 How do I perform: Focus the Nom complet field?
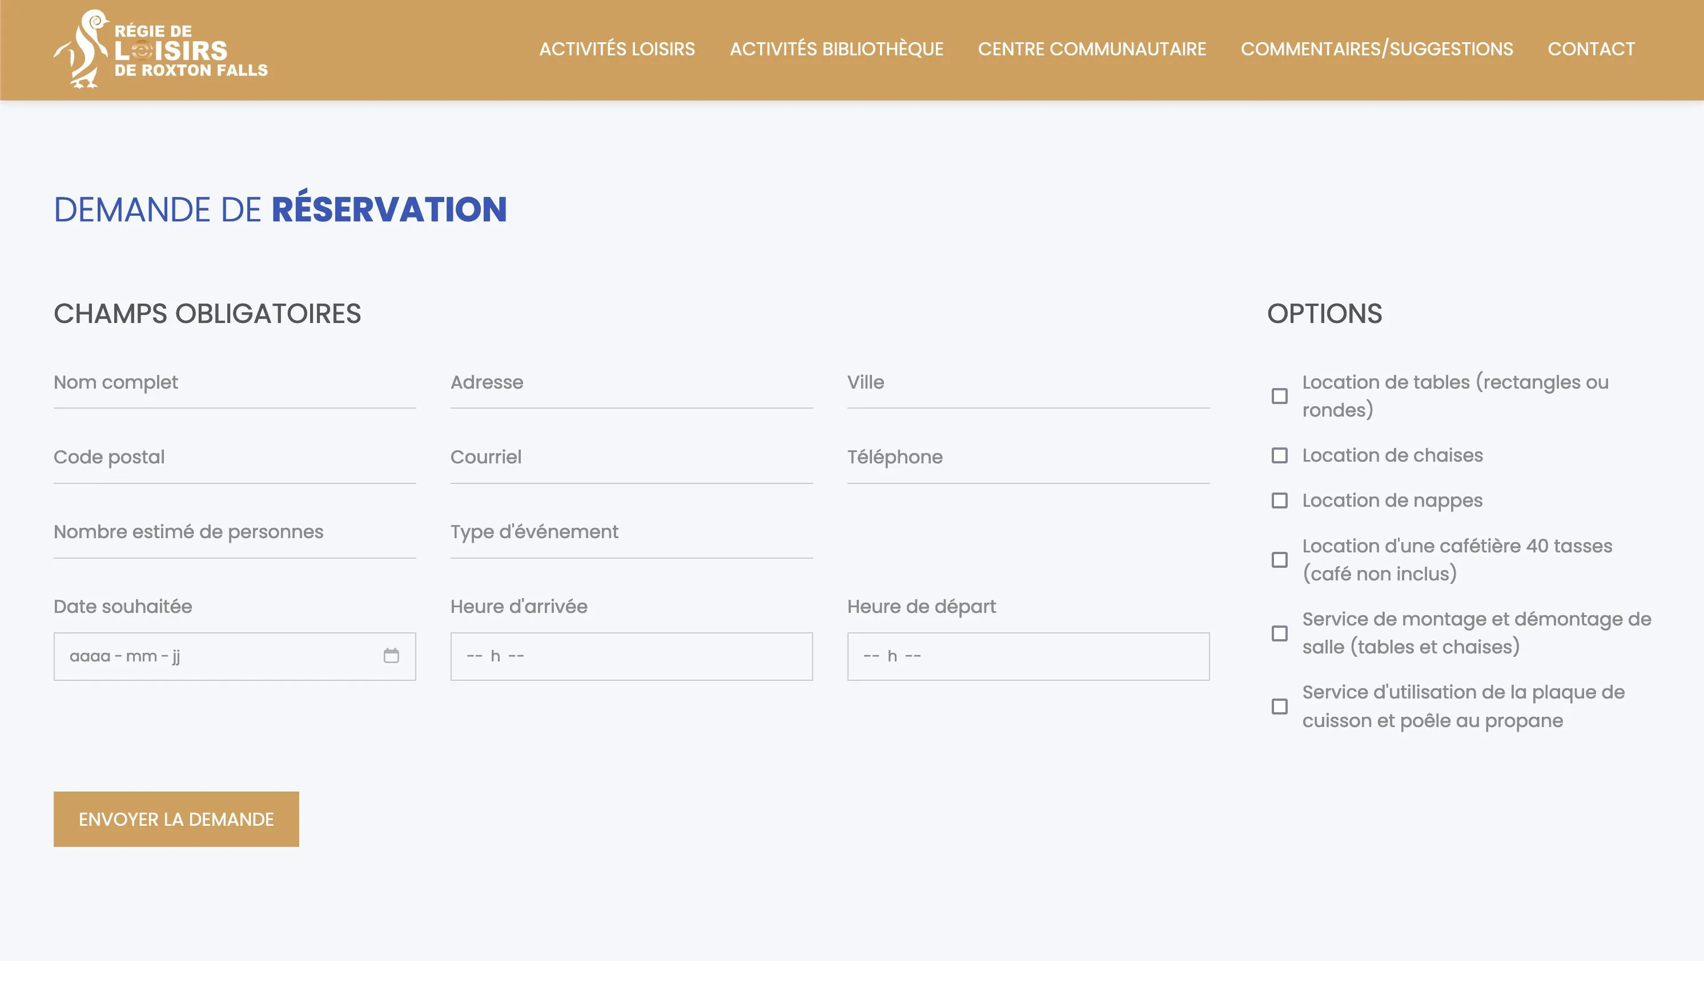click(x=235, y=384)
